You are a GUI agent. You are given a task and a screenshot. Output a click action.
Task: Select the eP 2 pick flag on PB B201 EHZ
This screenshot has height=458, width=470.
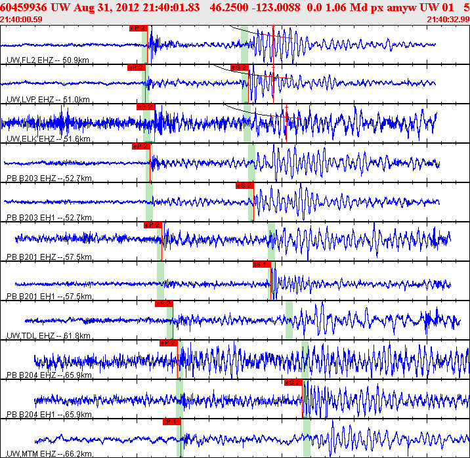[x=153, y=225]
